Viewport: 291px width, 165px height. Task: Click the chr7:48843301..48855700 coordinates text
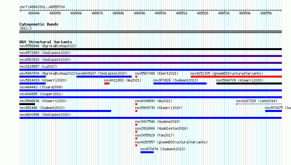pos(42,7)
